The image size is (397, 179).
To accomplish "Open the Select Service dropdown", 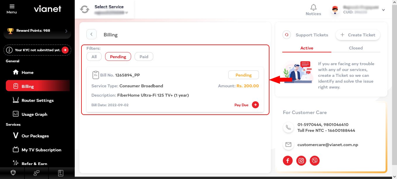I will coord(111,10).
